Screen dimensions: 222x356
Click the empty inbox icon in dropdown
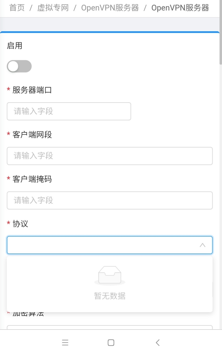[x=110, y=275]
